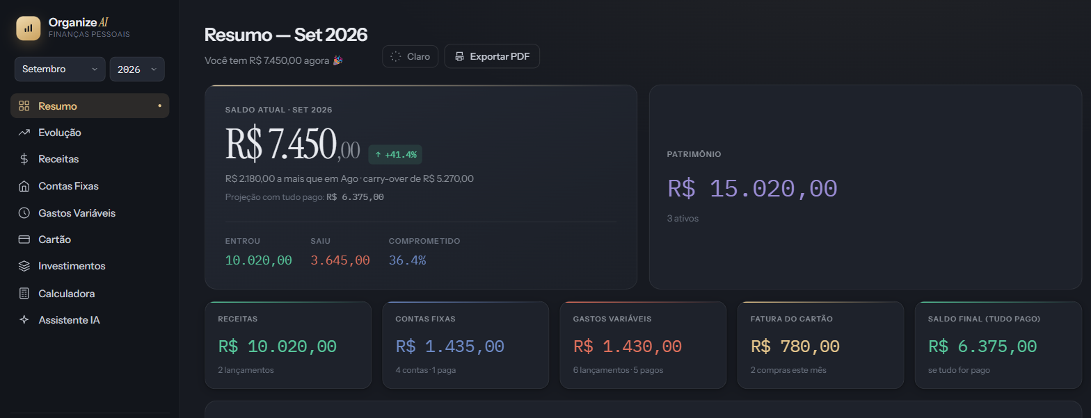Image resolution: width=1091 pixels, height=418 pixels.
Task: Click the Gastos Variáveis clock icon
Action: 24,212
